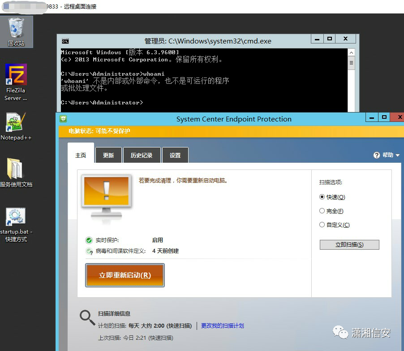Select the 完全(F) full scan option
404x351 pixels.
(x=331, y=211)
